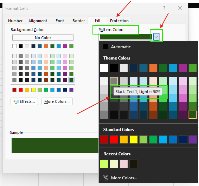This screenshot has width=199, height=186.
Task: Pick dark red in Background Color standard row
Action: point(14,90)
